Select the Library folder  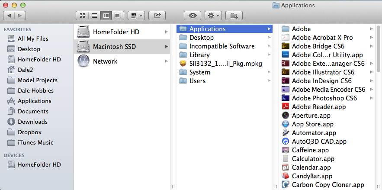[225, 55]
